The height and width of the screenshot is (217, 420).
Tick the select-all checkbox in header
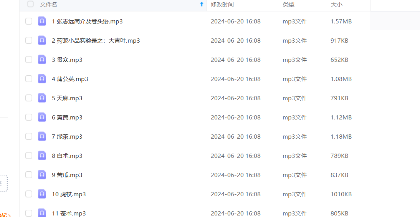[x=31, y=4]
